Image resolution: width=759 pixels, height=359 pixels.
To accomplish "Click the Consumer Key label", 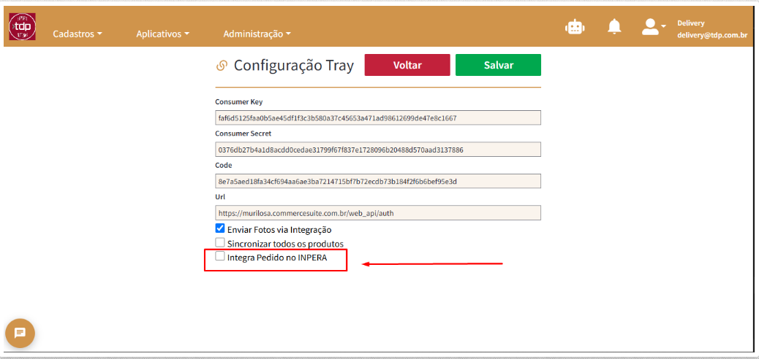I will [239, 102].
